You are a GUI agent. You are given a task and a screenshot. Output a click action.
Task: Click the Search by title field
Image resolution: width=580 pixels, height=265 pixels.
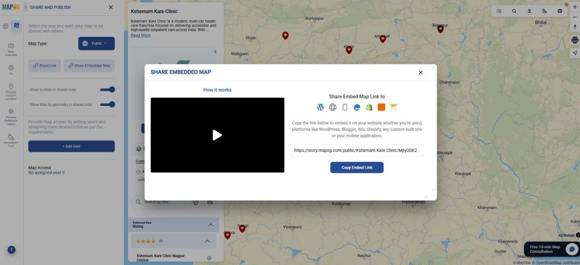[160, 202]
